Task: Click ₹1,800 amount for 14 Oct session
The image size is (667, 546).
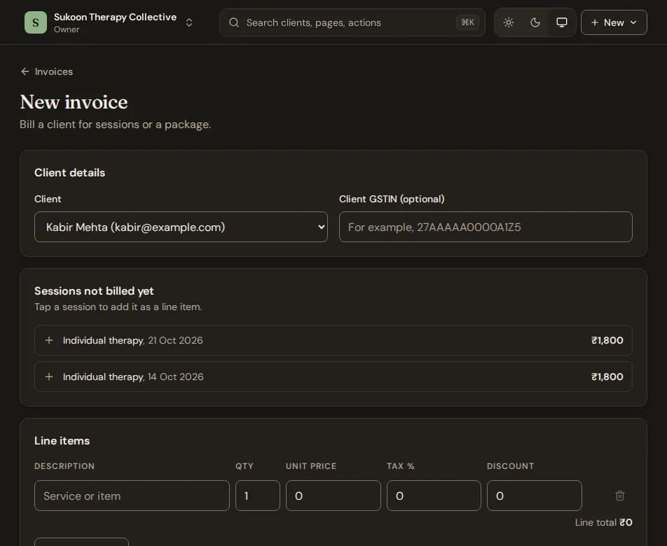Action: click(x=607, y=377)
